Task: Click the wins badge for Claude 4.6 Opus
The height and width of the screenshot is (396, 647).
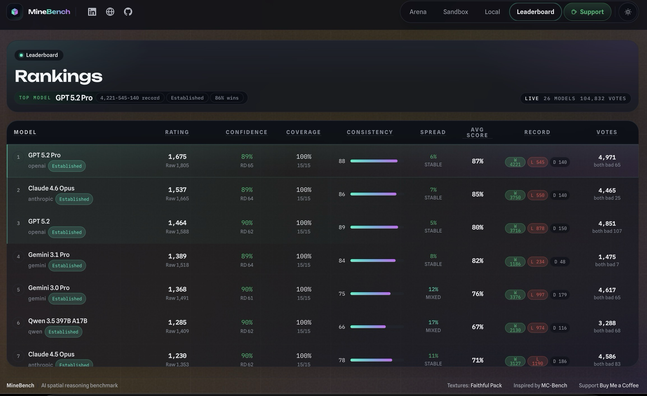Action: point(515,195)
